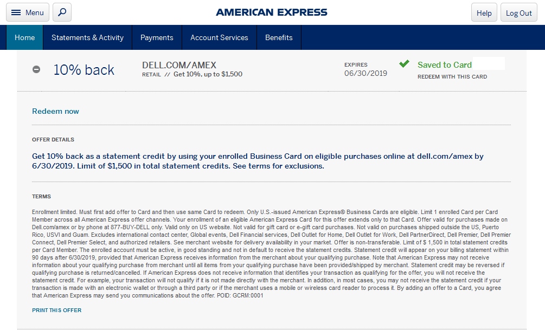Image resolution: width=545 pixels, height=330 pixels.
Task: Click Saved to Card text
Action: tap(444, 64)
